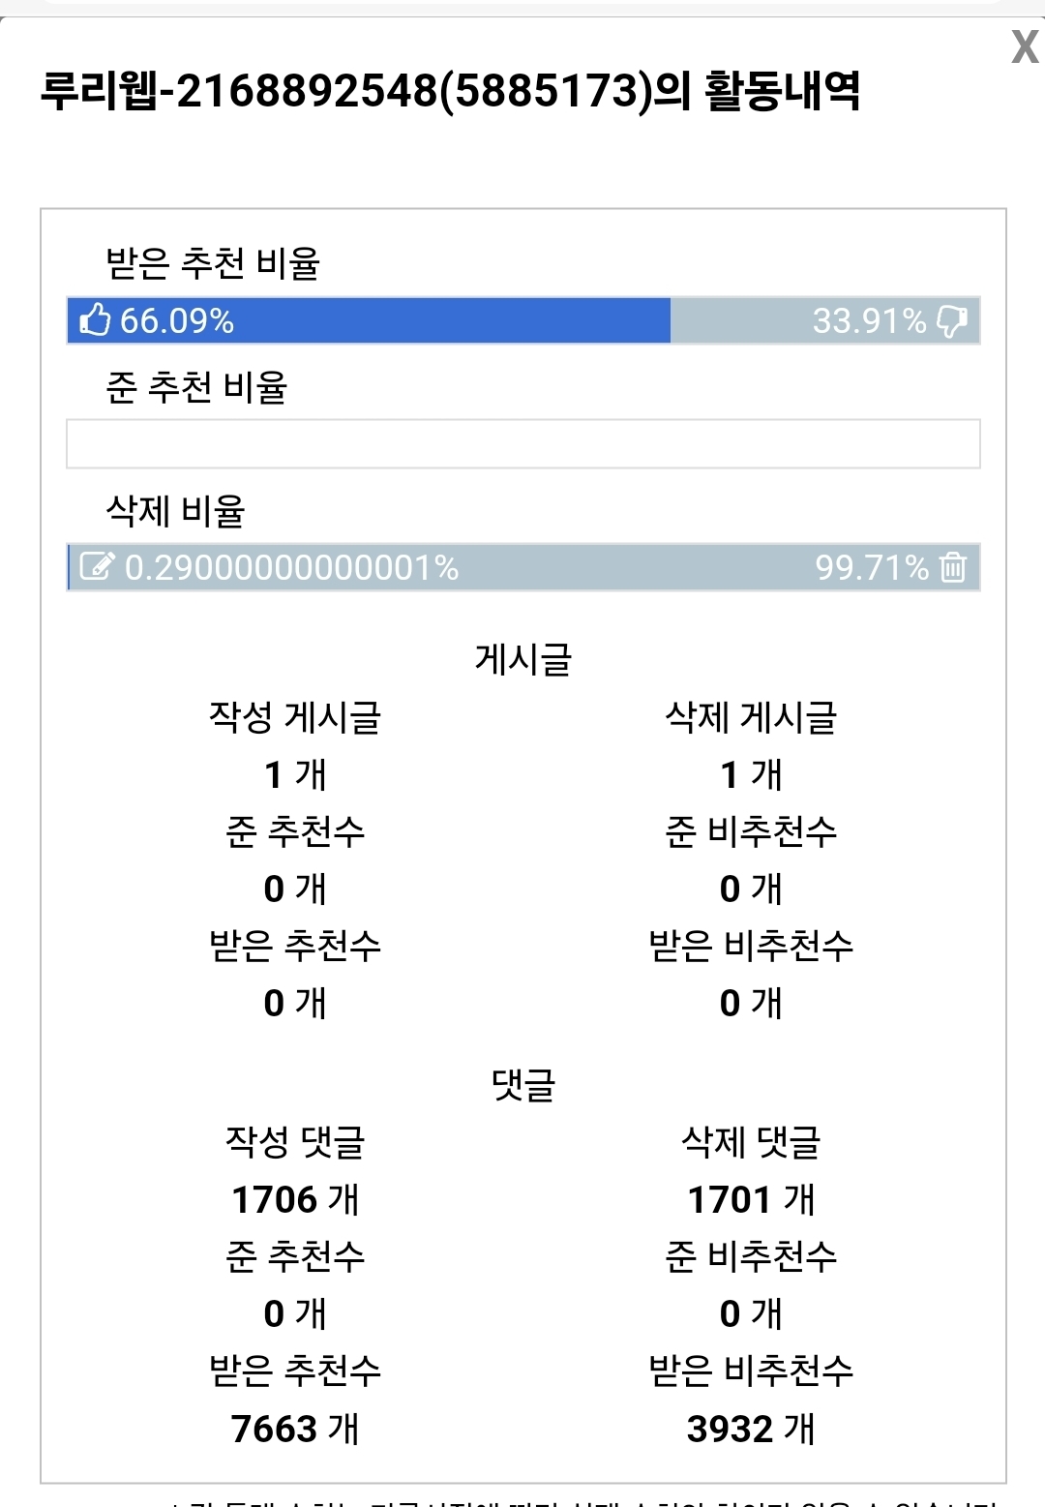Click the 삭제 비율 label
This screenshot has width=1045, height=1507.
175,511
